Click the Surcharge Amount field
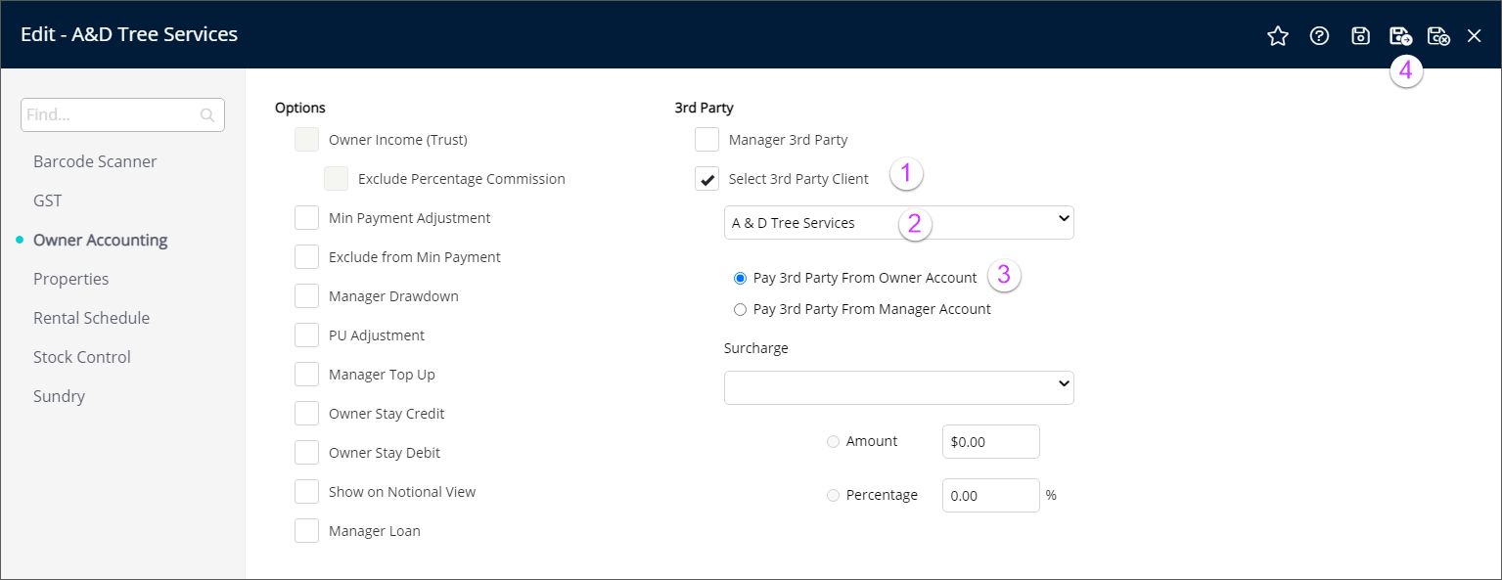This screenshot has width=1502, height=580. click(x=989, y=441)
